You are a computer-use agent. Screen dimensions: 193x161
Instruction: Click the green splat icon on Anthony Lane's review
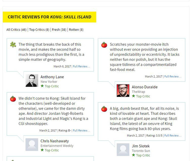13,45
